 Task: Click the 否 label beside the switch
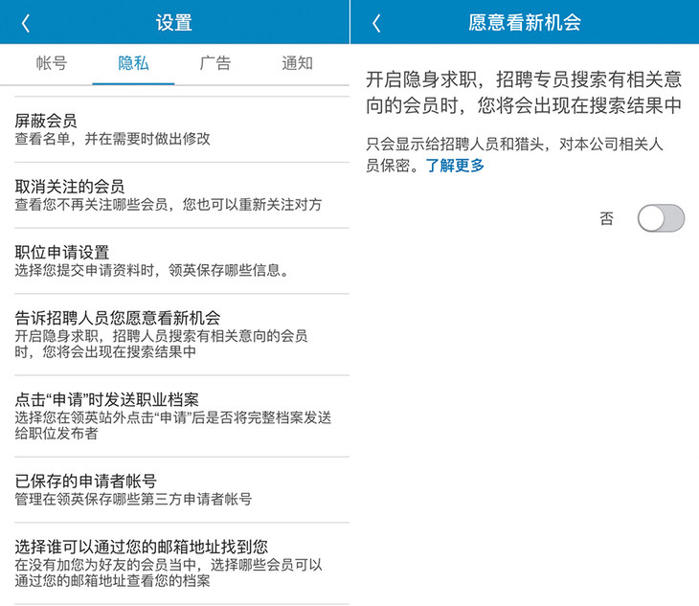tap(606, 218)
